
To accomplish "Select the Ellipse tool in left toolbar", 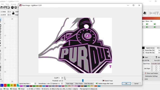I will 0,28.
